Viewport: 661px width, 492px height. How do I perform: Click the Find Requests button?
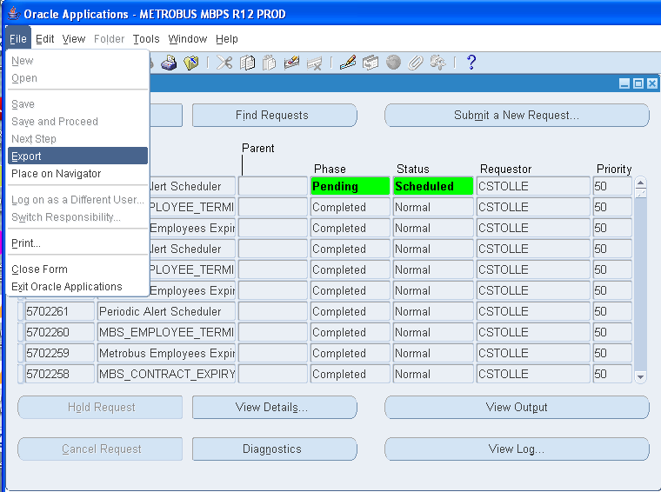(275, 115)
